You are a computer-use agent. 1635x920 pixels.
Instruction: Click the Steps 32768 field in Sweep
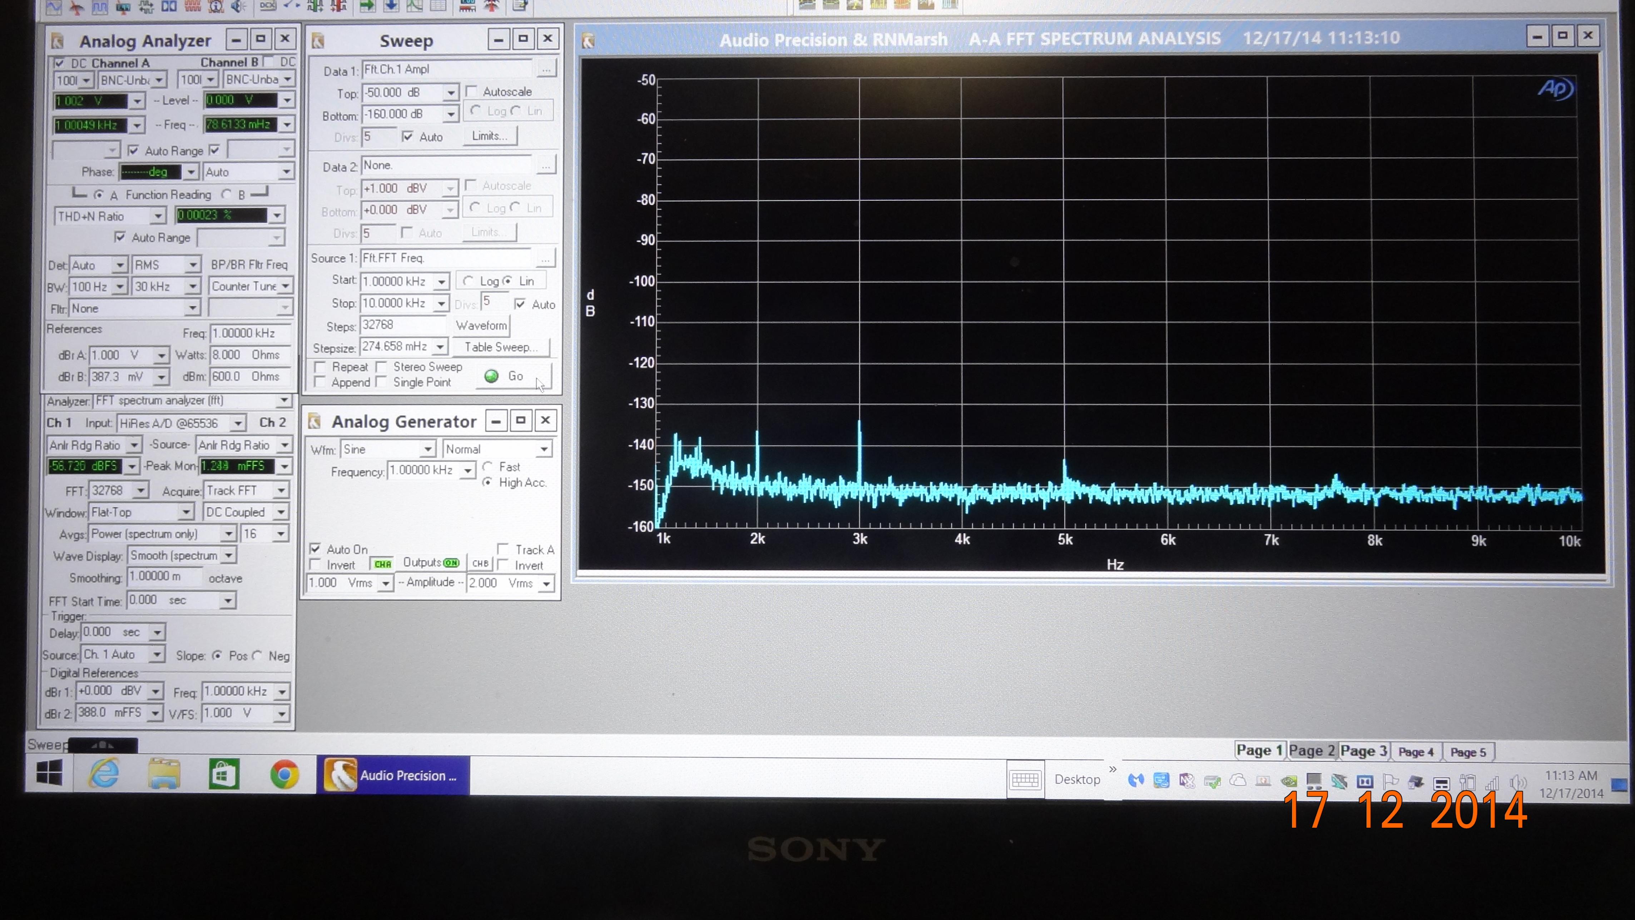(402, 325)
